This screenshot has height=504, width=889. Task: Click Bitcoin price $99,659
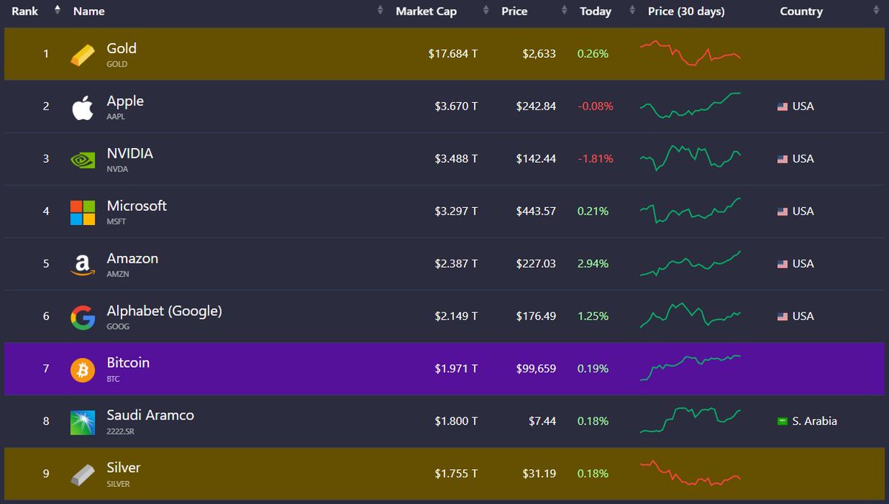point(536,369)
